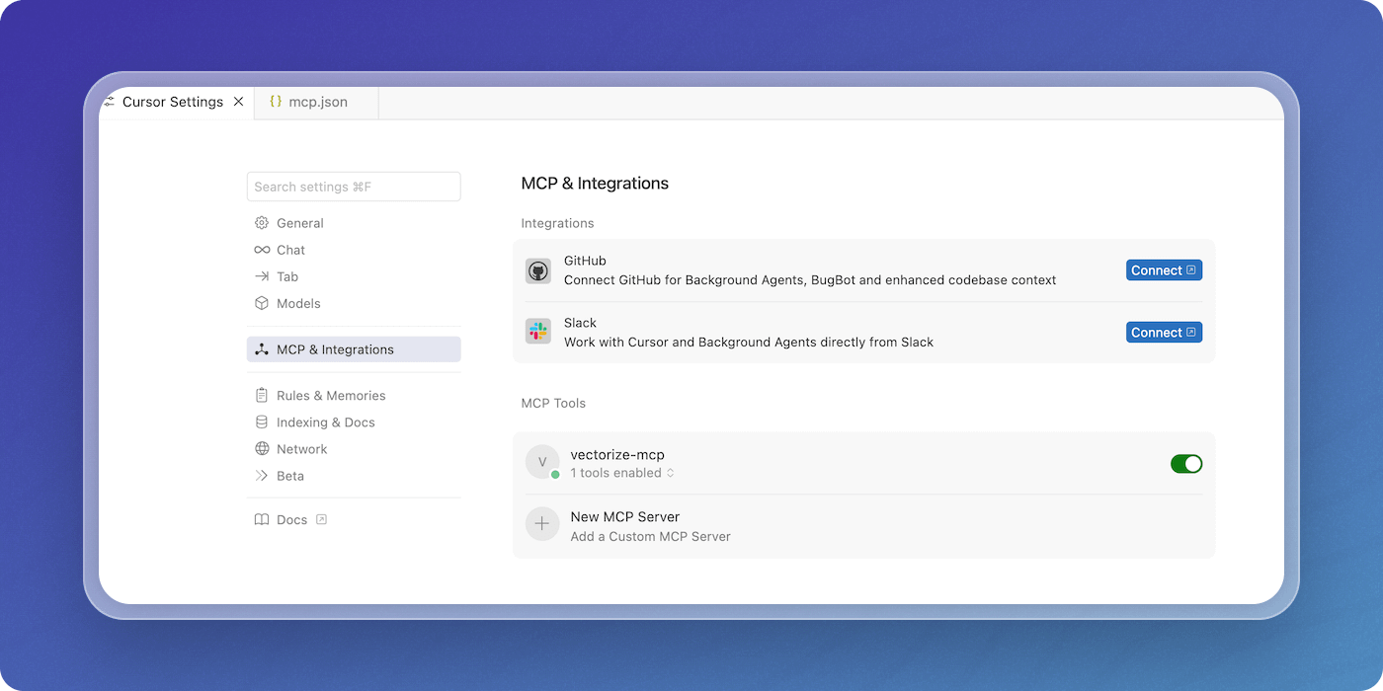Close the Cursor Settings tab
Image resolution: width=1383 pixels, height=691 pixels.
[238, 102]
